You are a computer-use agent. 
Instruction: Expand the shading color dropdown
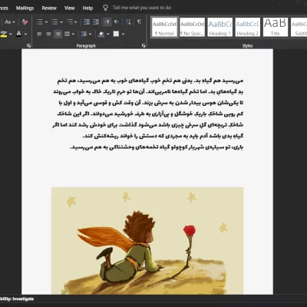point(108,34)
